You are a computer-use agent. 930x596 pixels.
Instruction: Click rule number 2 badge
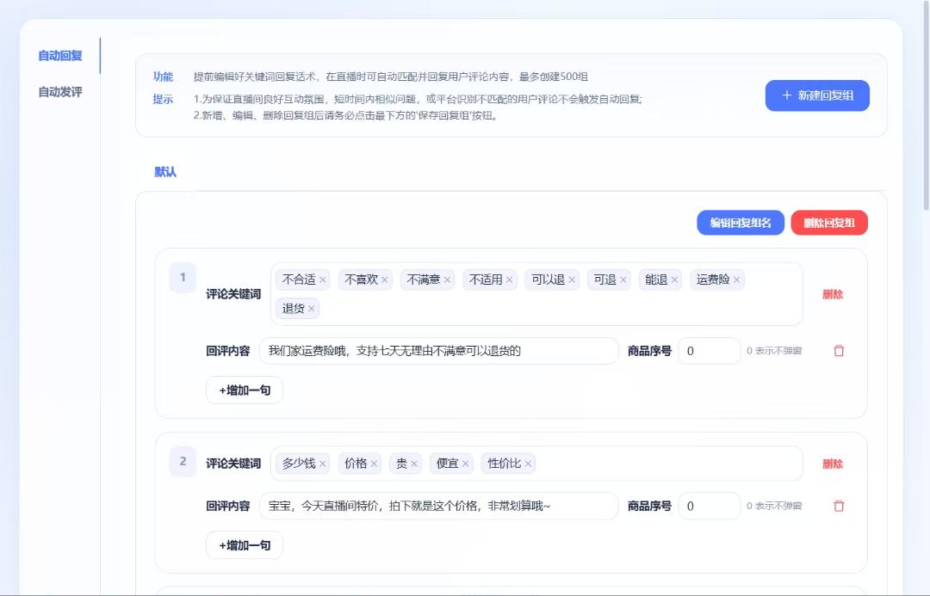click(x=183, y=462)
